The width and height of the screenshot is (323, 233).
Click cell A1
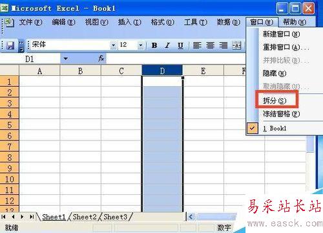pos(39,82)
